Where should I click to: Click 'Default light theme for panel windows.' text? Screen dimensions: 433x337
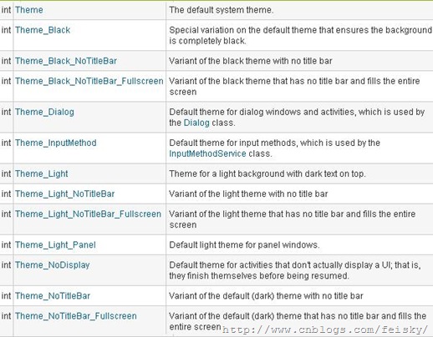244,245
